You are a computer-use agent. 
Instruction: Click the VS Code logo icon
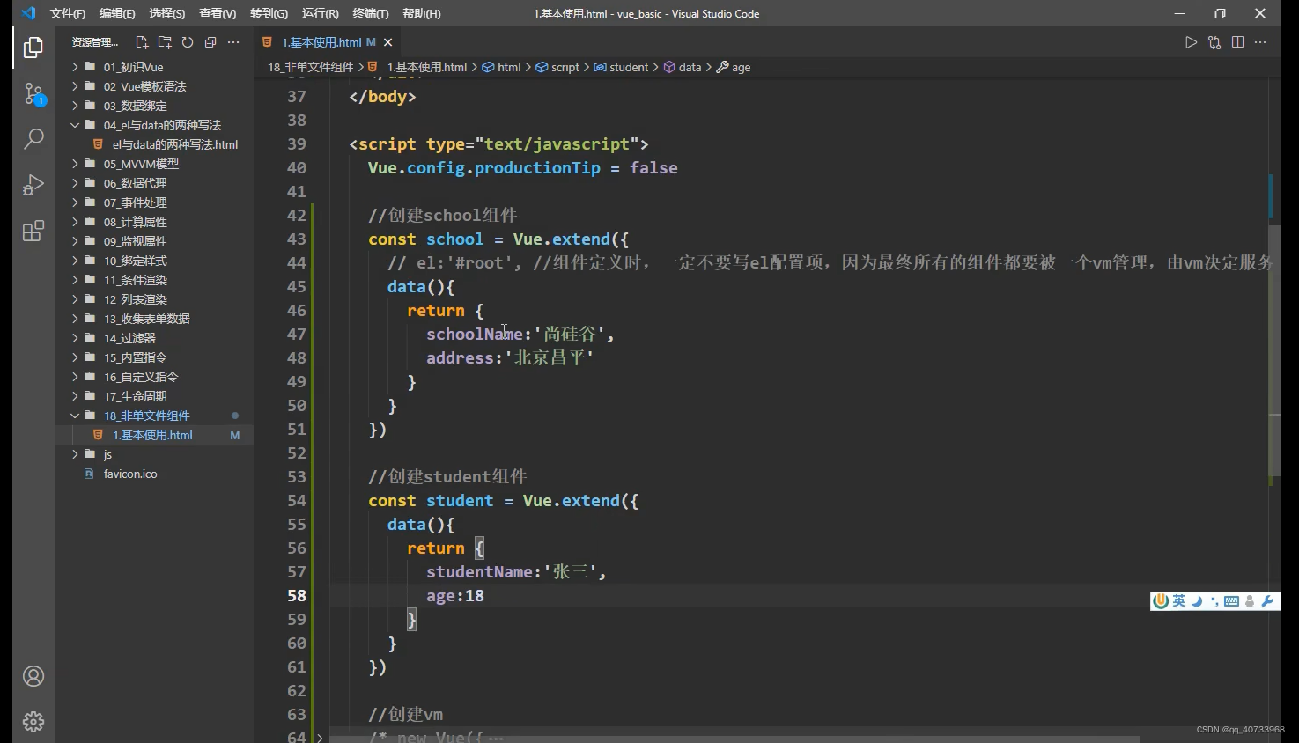click(x=28, y=13)
